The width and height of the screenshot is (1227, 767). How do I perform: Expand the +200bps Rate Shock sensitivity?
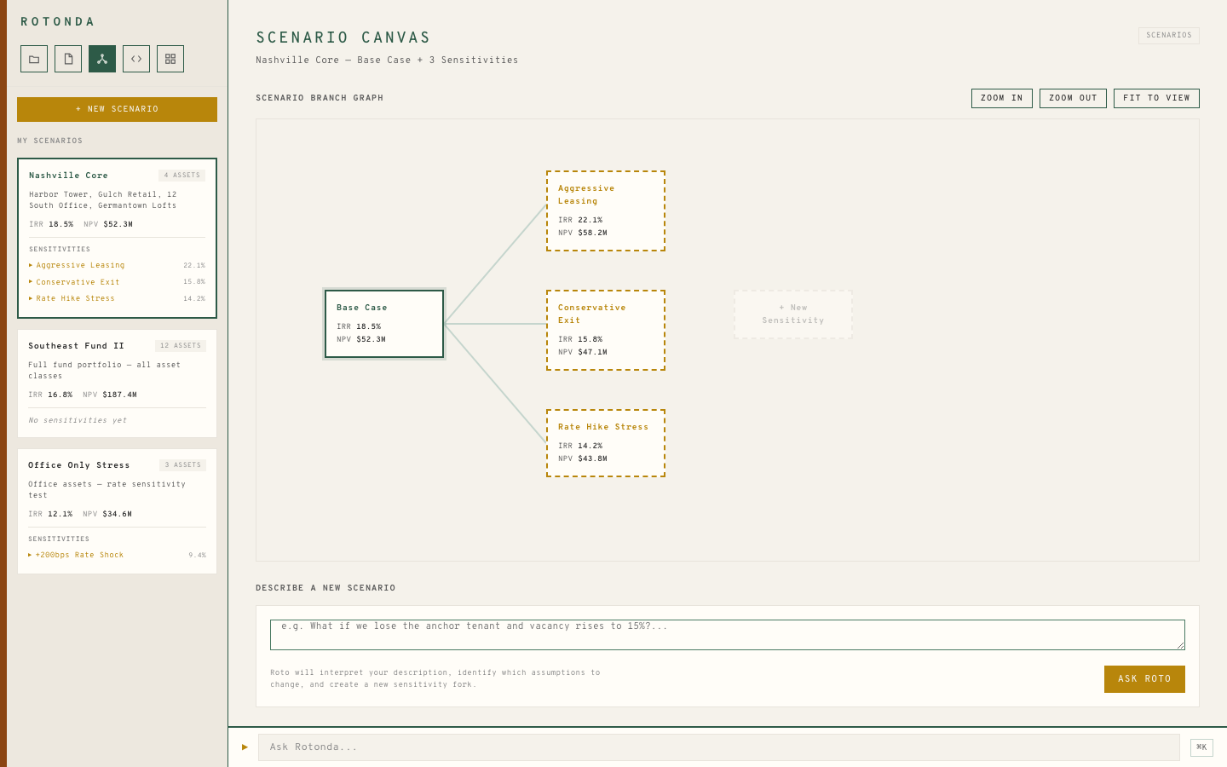pyautogui.click(x=79, y=555)
